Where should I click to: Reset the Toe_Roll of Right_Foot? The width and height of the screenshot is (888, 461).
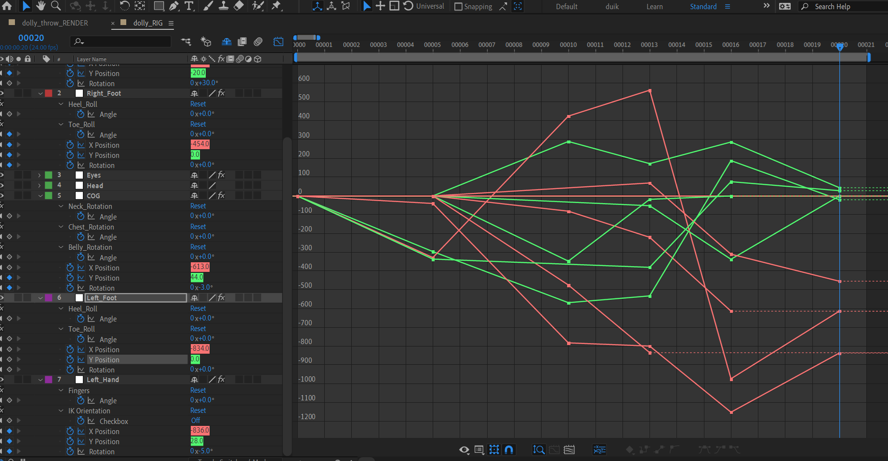pyautogui.click(x=198, y=124)
